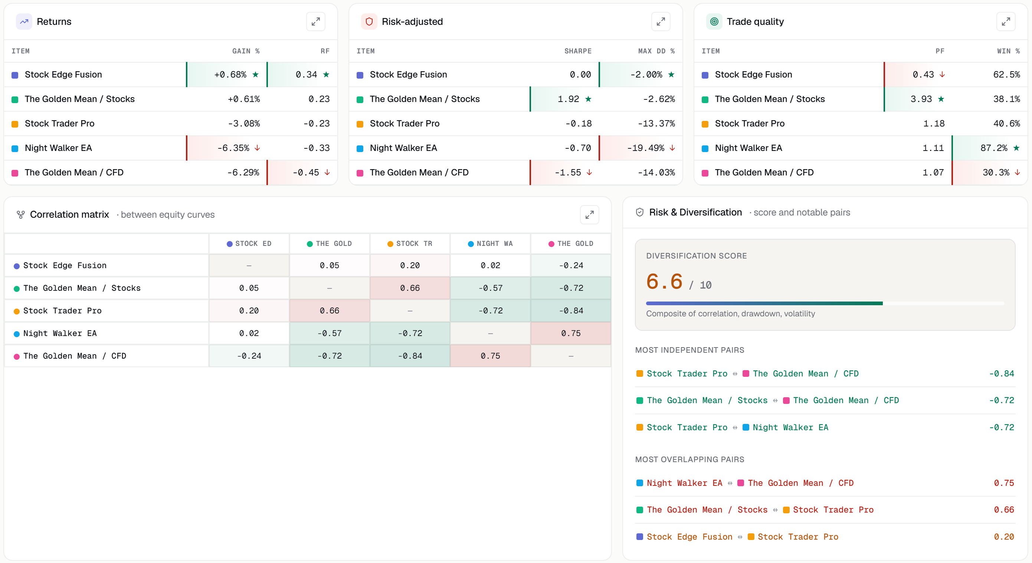Click star beside 3.93 PF
The height and width of the screenshot is (563, 1032).
(941, 99)
